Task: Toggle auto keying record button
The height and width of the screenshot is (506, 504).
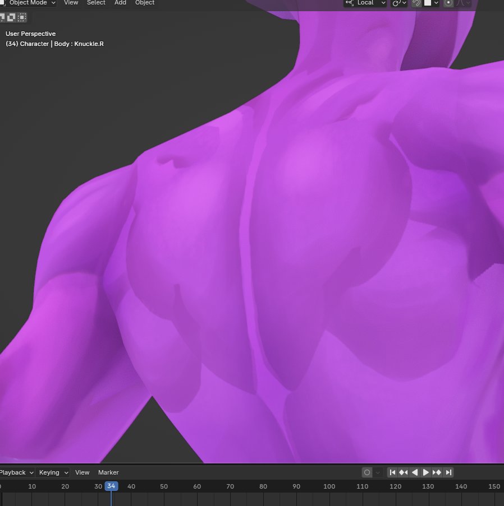Action: click(367, 472)
